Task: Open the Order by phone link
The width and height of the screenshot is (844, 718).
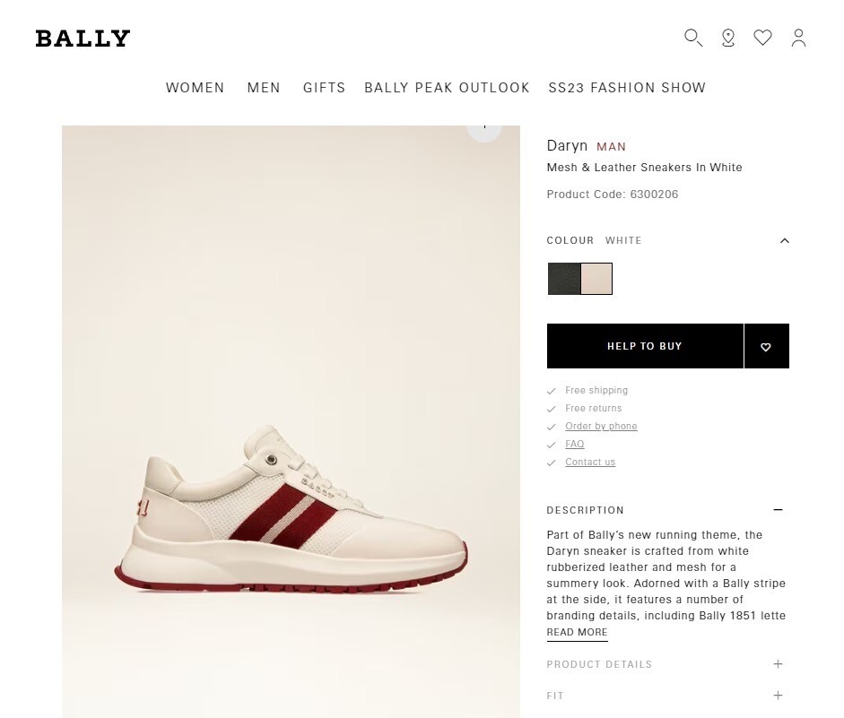Action: (x=601, y=427)
